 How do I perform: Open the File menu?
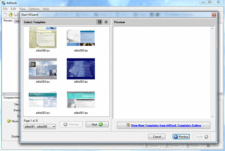5,9
